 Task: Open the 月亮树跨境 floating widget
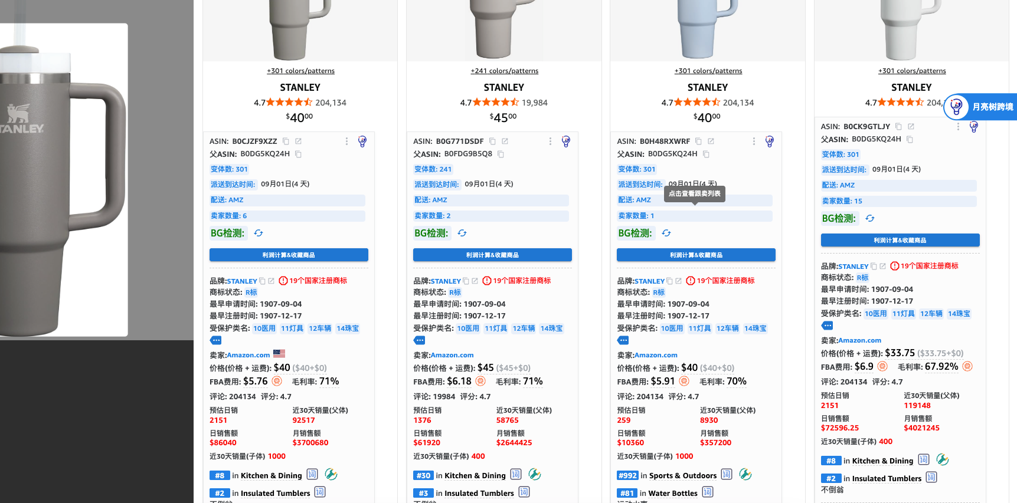tap(980, 107)
